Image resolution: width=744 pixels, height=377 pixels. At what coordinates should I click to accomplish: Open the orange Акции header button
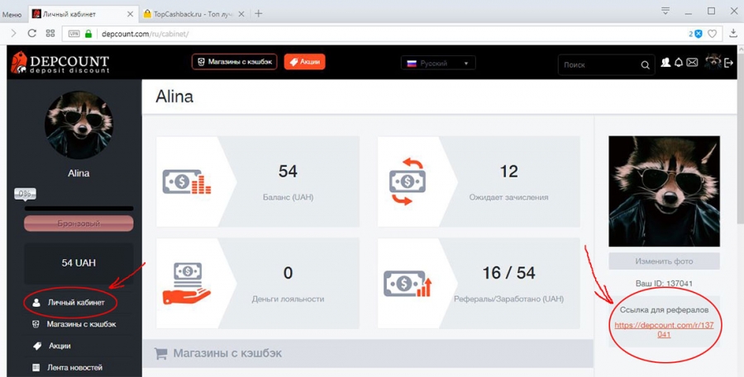coord(304,62)
